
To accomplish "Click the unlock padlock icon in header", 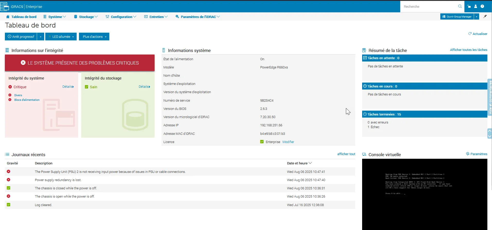I will click(x=469, y=6).
